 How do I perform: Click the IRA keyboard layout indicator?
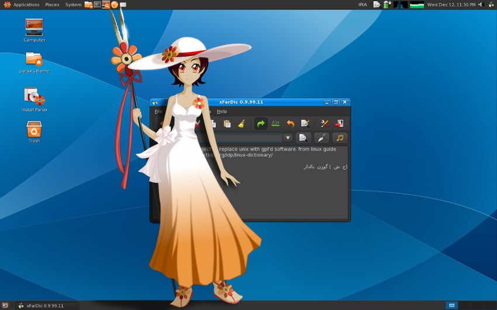pos(363,5)
